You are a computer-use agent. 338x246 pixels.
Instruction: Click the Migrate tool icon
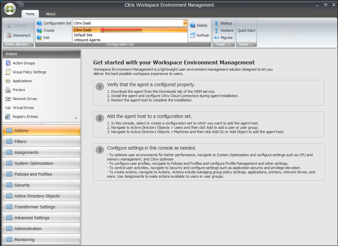click(x=217, y=38)
